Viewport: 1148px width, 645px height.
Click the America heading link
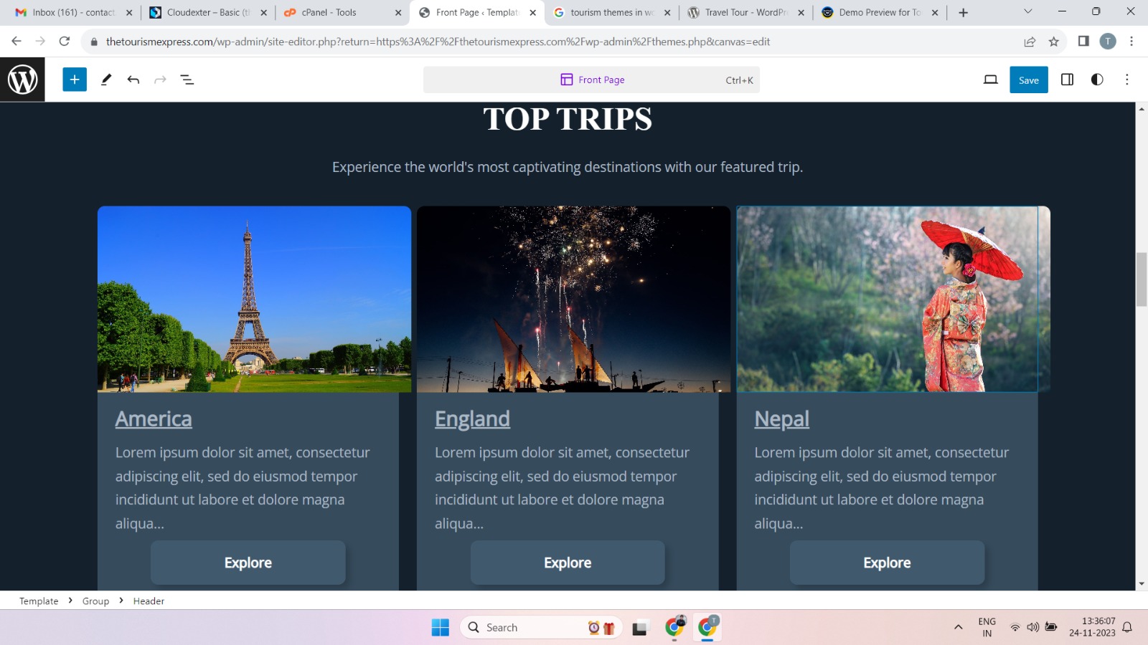click(x=154, y=419)
